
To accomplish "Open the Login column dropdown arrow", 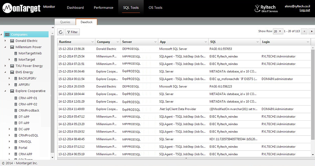I will [308, 42].
